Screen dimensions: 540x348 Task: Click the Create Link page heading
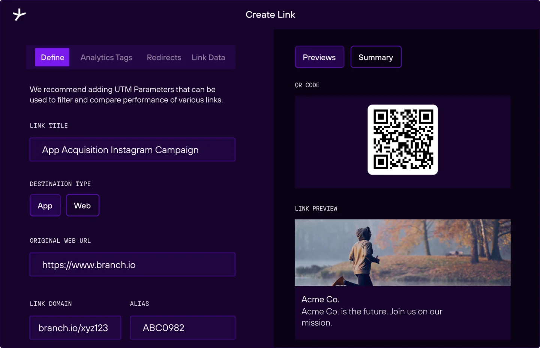click(270, 15)
